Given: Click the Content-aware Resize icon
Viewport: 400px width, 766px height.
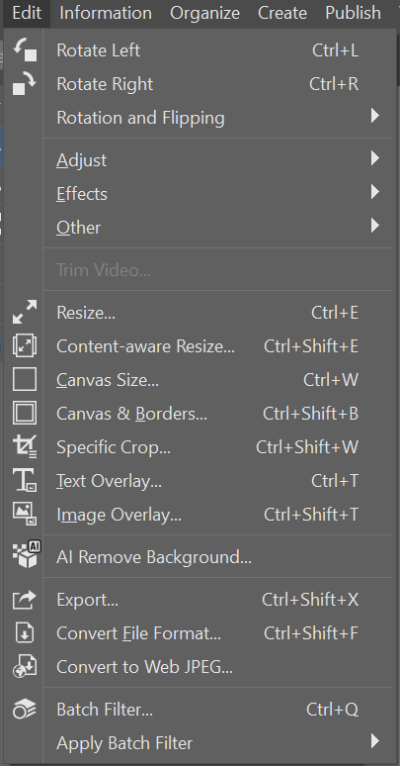Looking at the screenshot, I should (x=25, y=345).
